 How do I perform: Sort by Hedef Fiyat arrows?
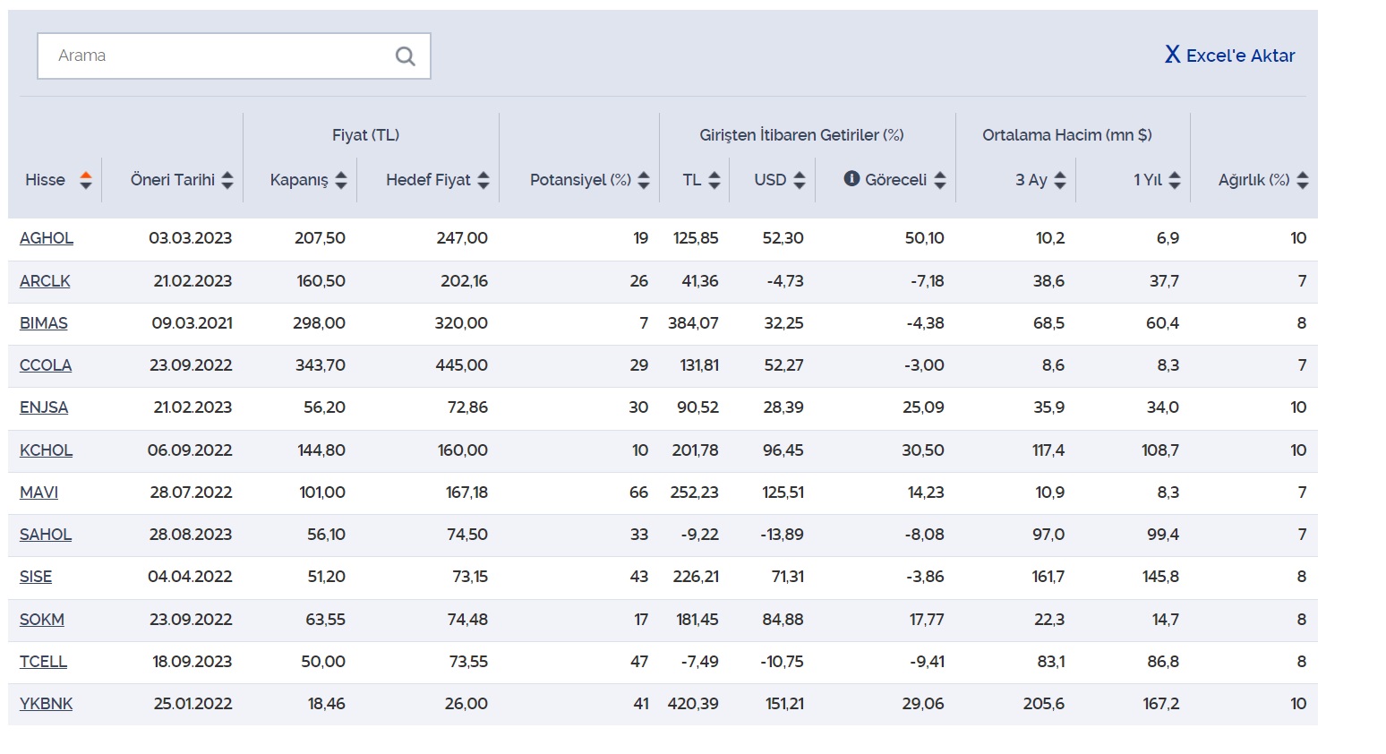[483, 180]
